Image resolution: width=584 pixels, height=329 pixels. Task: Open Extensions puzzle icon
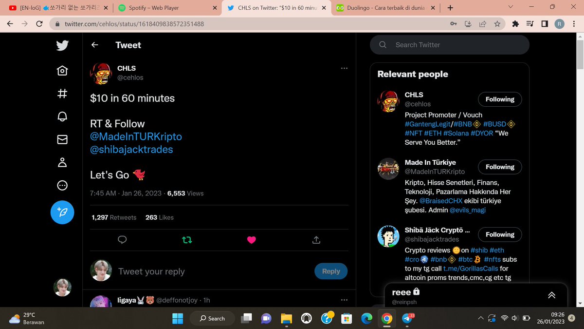coord(516,23)
